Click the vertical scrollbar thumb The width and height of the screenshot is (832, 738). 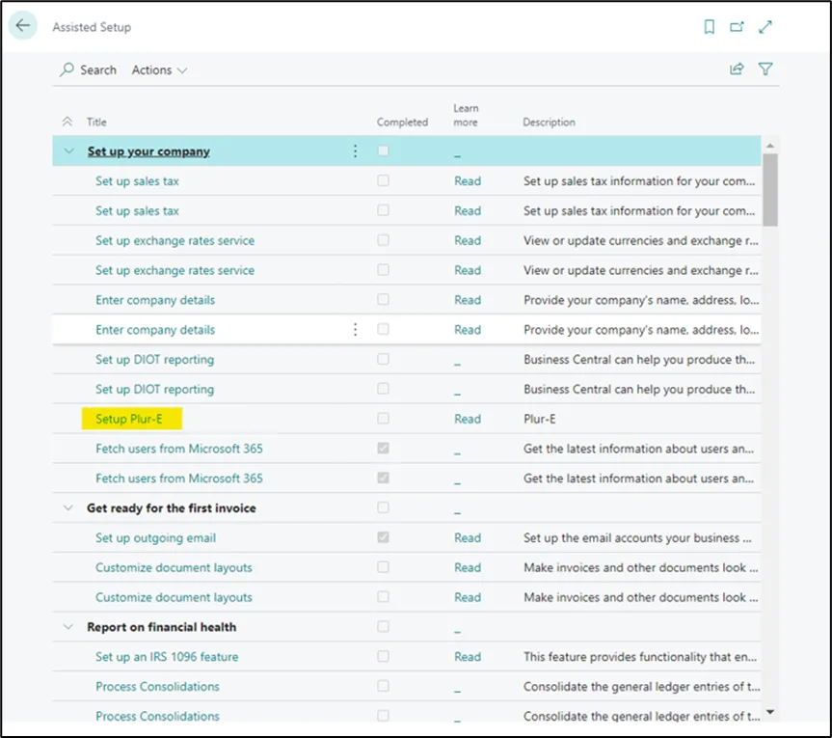pyautogui.click(x=770, y=189)
